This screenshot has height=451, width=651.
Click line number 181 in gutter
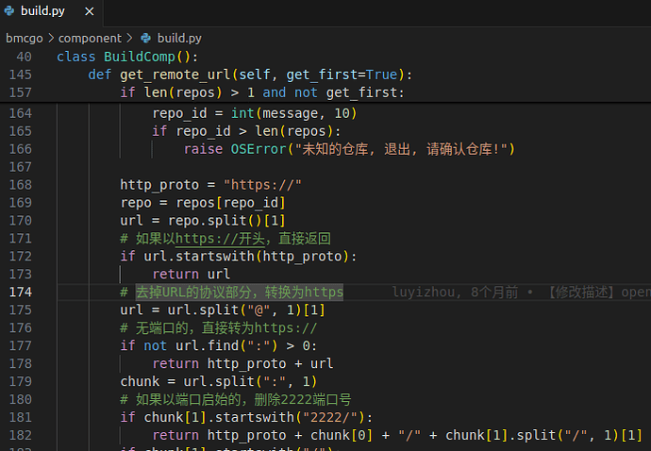(20, 418)
